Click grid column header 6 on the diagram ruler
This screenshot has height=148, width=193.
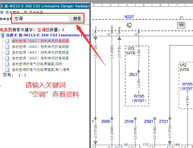click(160, 5)
